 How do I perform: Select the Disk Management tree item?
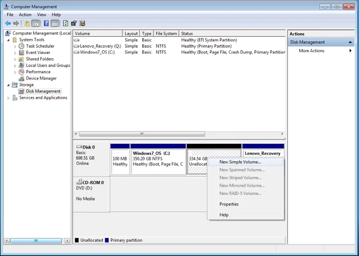click(43, 91)
